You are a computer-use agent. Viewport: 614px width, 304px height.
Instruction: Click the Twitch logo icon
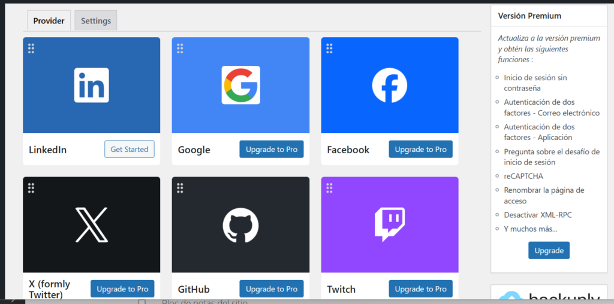coord(390,224)
